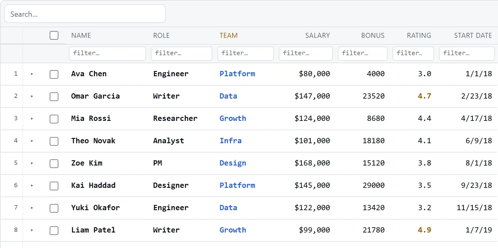Focus the ROLE column filter input
The height and width of the screenshot is (248, 498).
coord(182,53)
